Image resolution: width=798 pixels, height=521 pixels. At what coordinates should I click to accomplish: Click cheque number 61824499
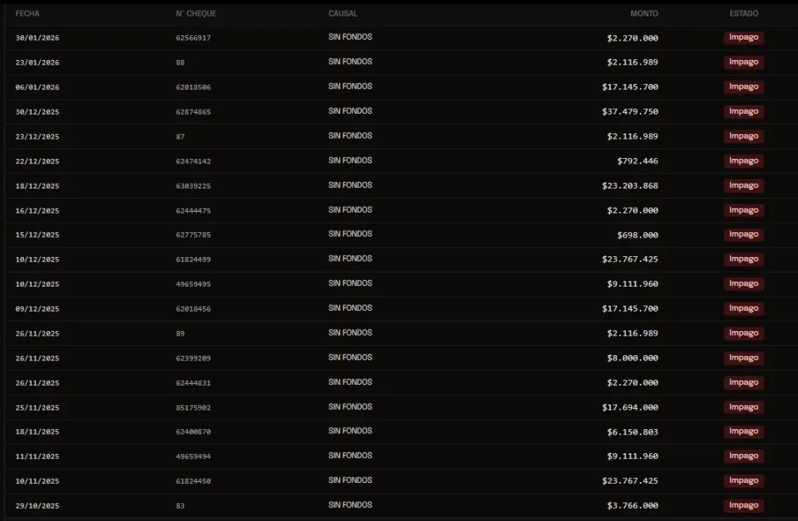(x=193, y=259)
